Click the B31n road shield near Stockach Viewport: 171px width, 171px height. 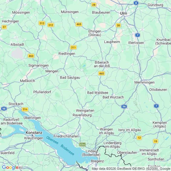pos(25,109)
